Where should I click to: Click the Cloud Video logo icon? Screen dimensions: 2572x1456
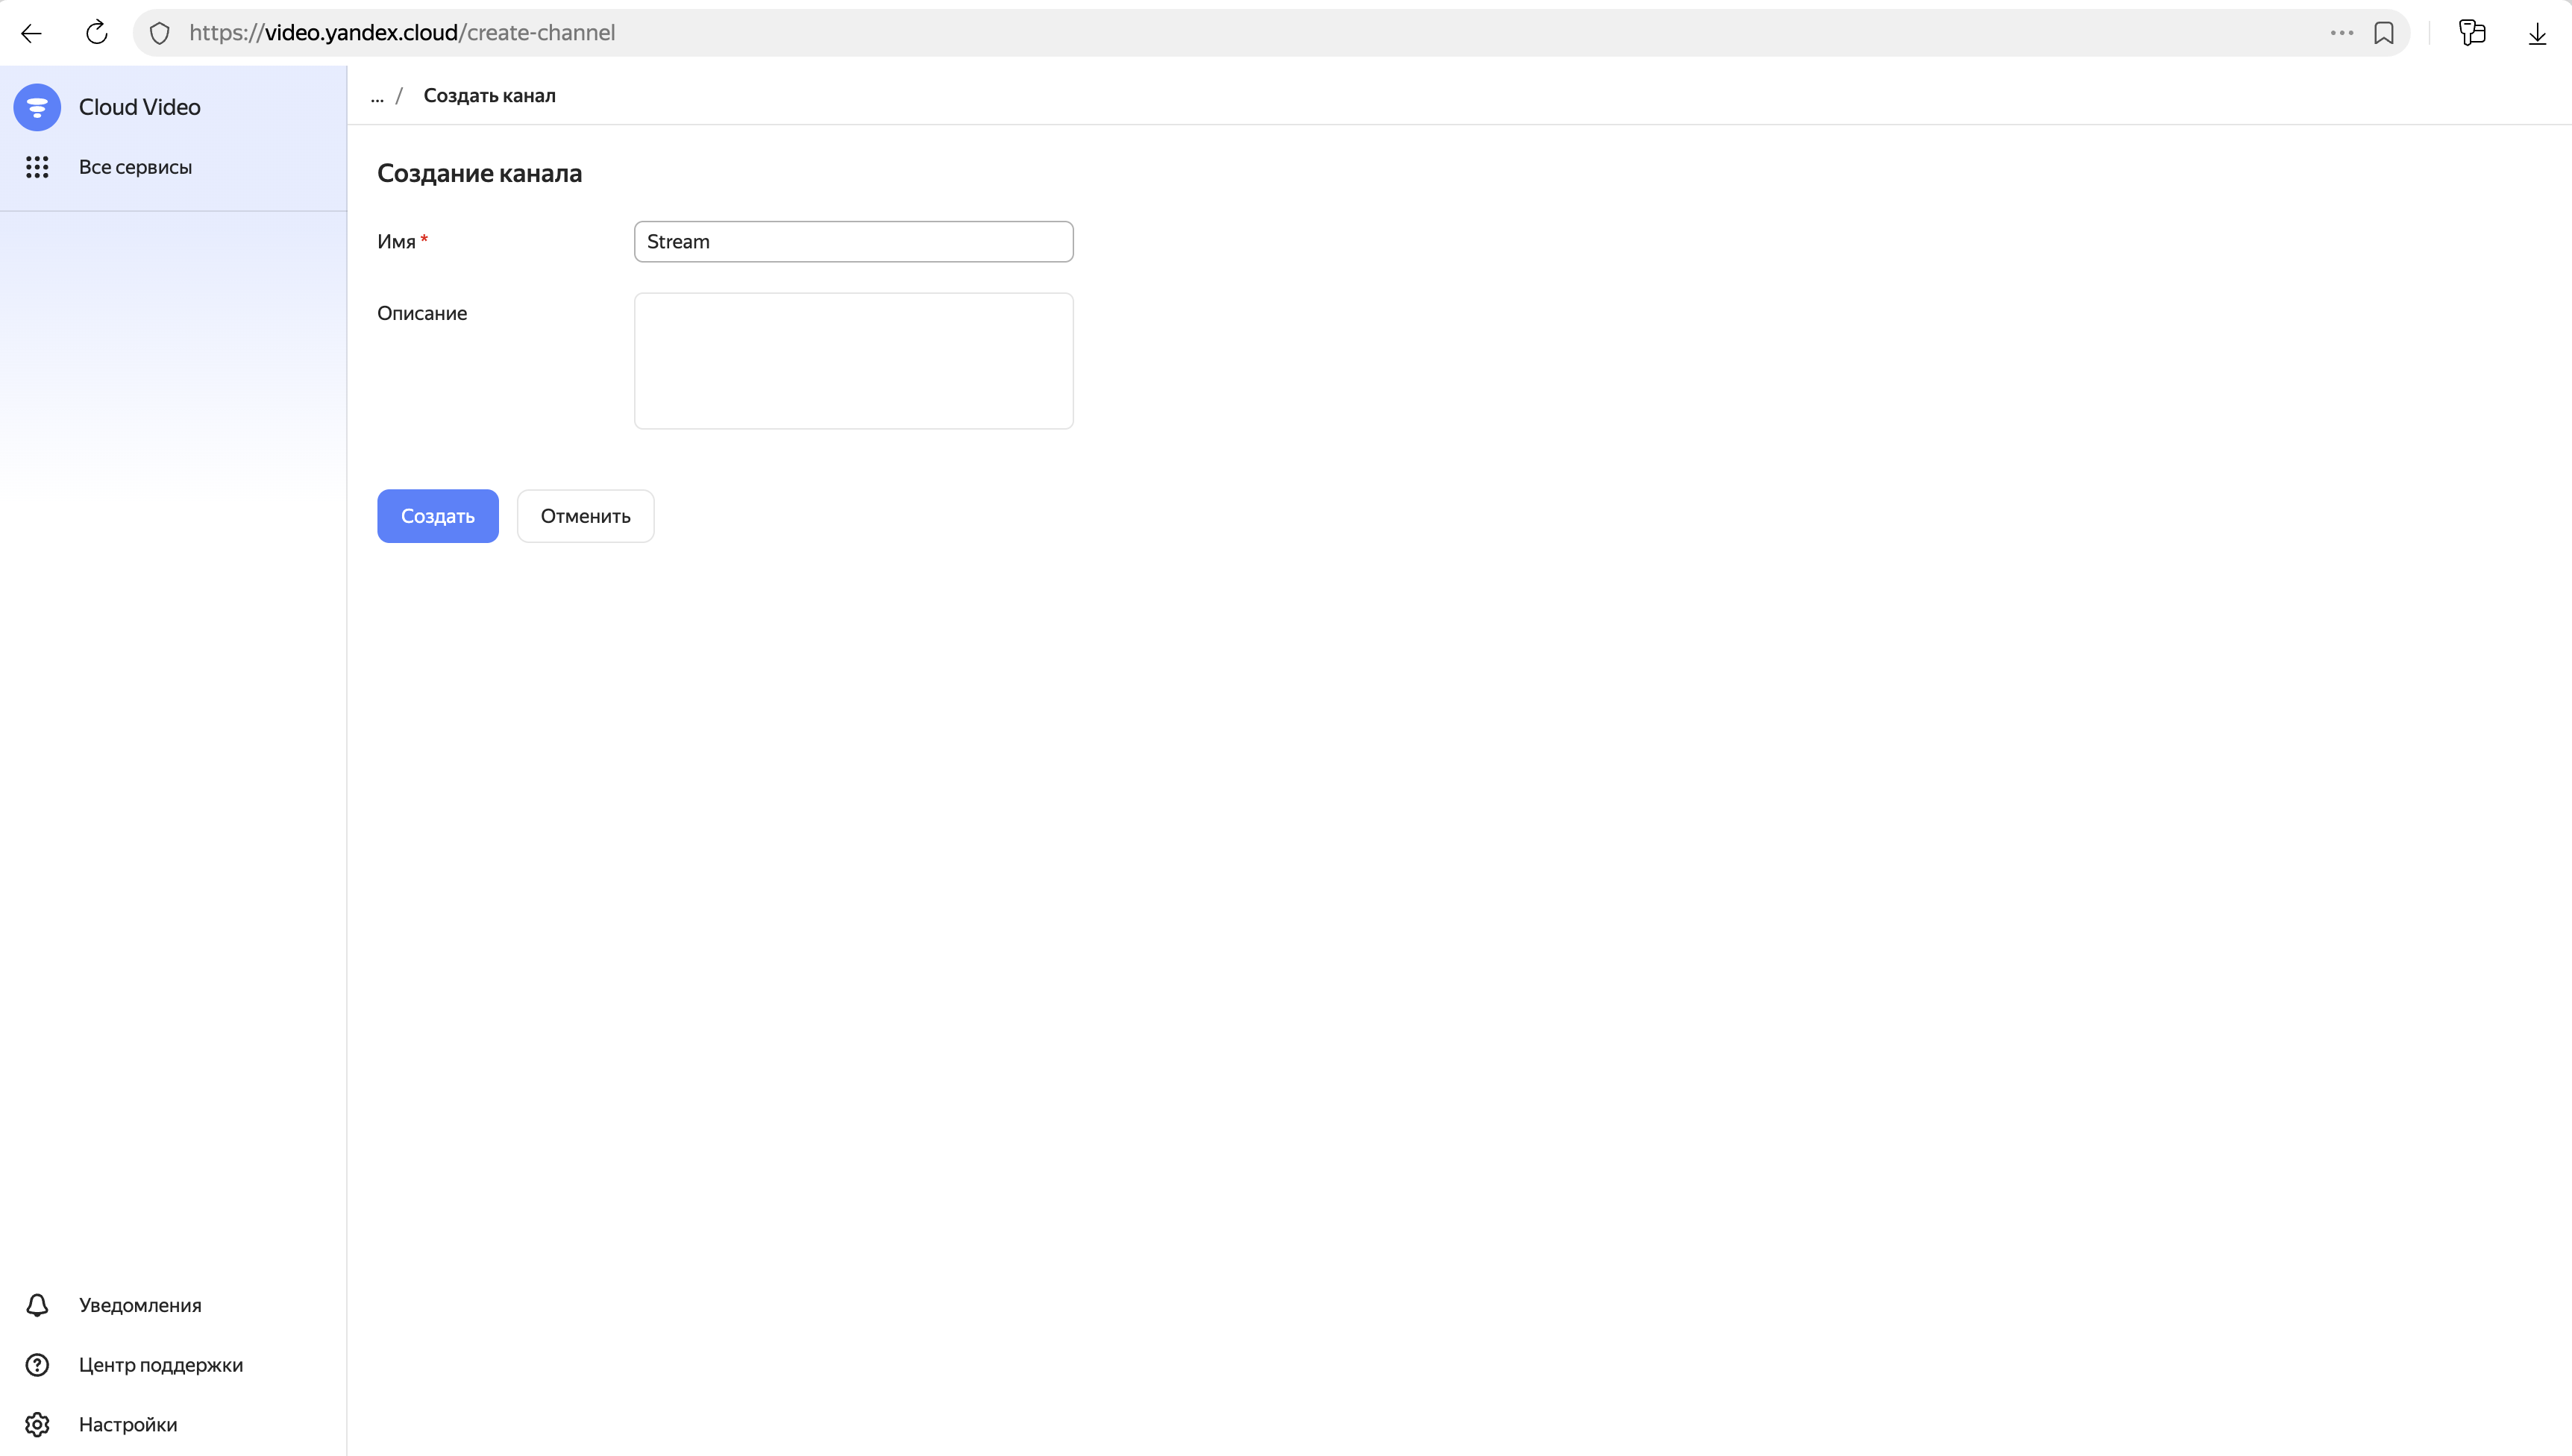point(37,107)
